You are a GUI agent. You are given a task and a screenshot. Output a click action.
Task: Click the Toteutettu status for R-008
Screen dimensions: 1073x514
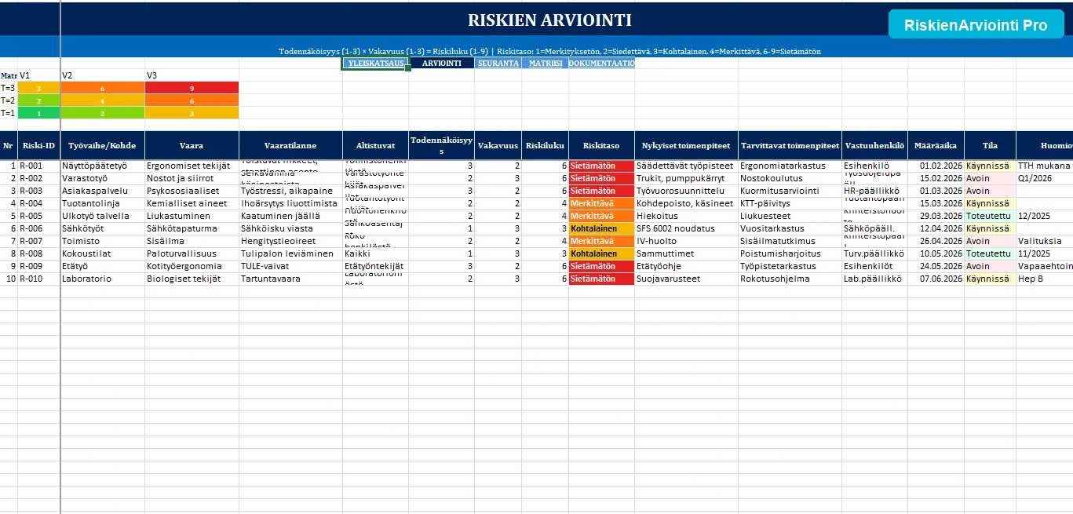point(990,253)
